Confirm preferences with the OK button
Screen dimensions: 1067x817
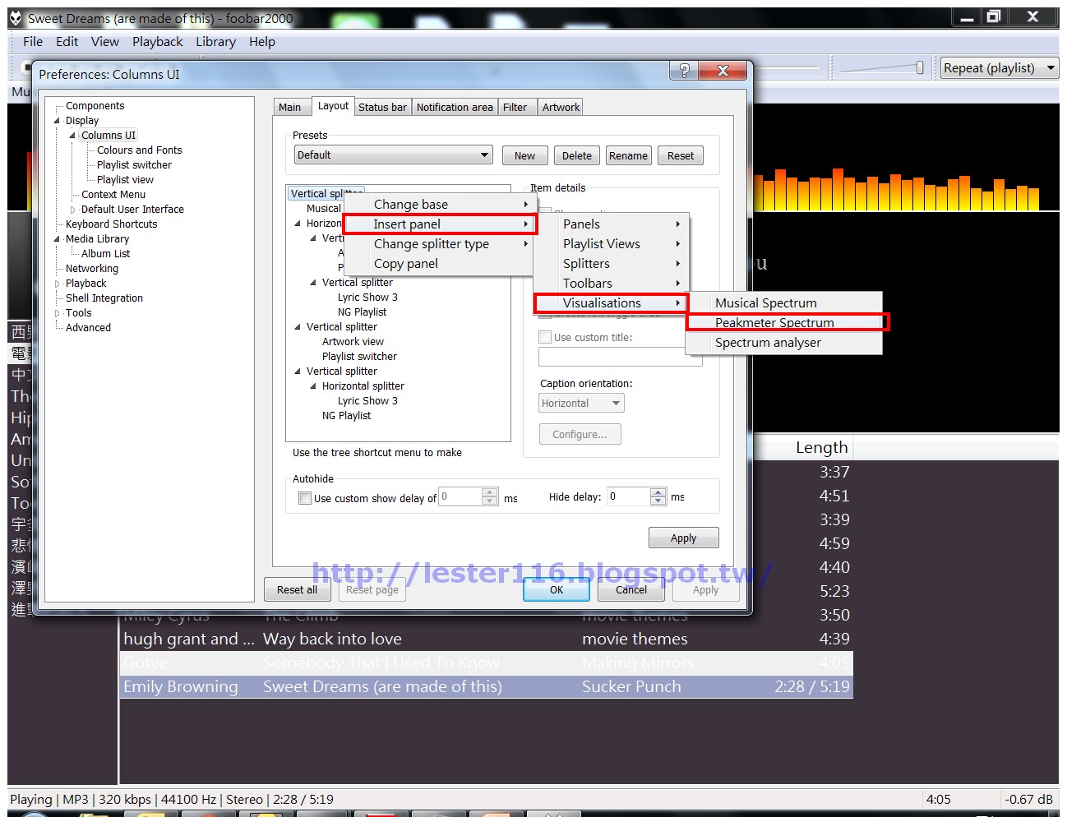point(557,590)
